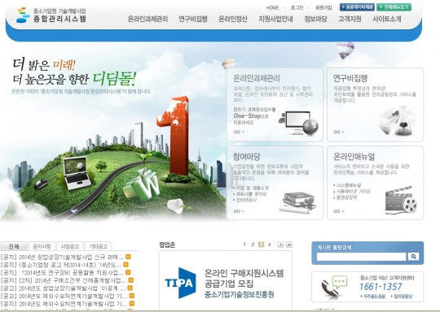Click the 1661-1357 support phone number
This screenshot has width=440, height=312.
(x=381, y=287)
